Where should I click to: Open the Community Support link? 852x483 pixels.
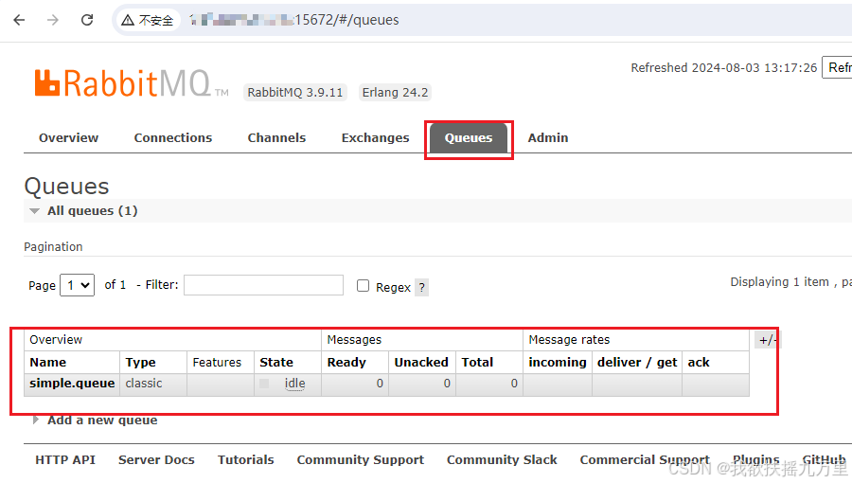tap(361, 460)
